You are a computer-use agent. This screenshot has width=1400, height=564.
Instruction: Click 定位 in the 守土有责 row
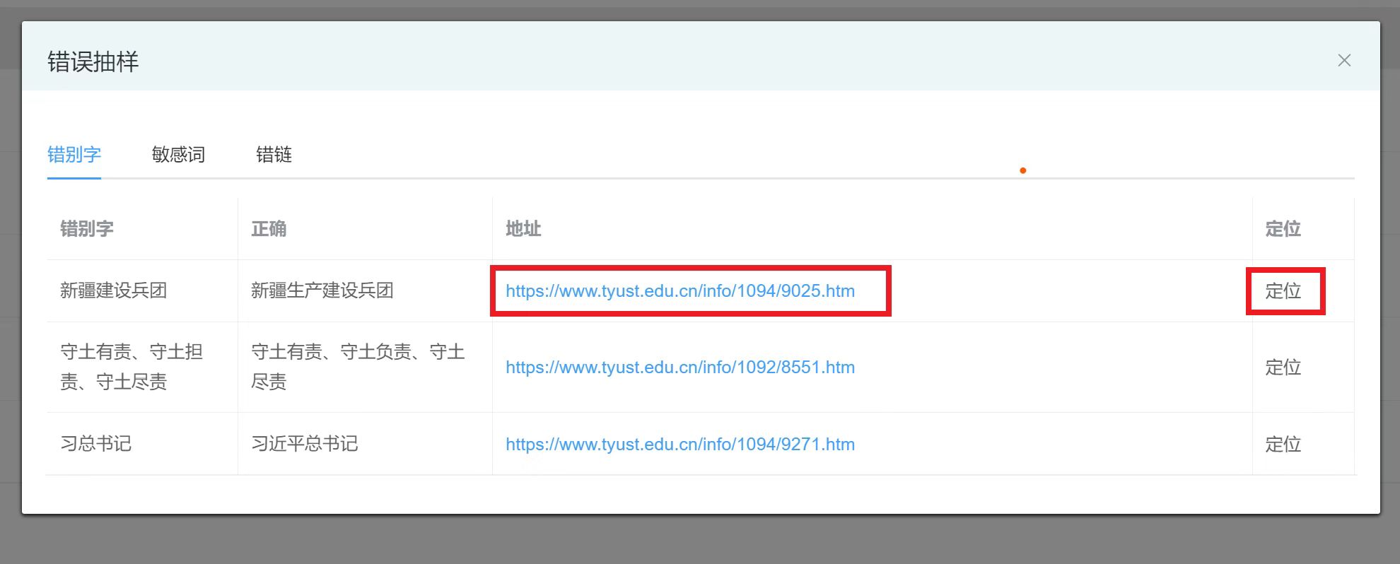coord(1283,368)
